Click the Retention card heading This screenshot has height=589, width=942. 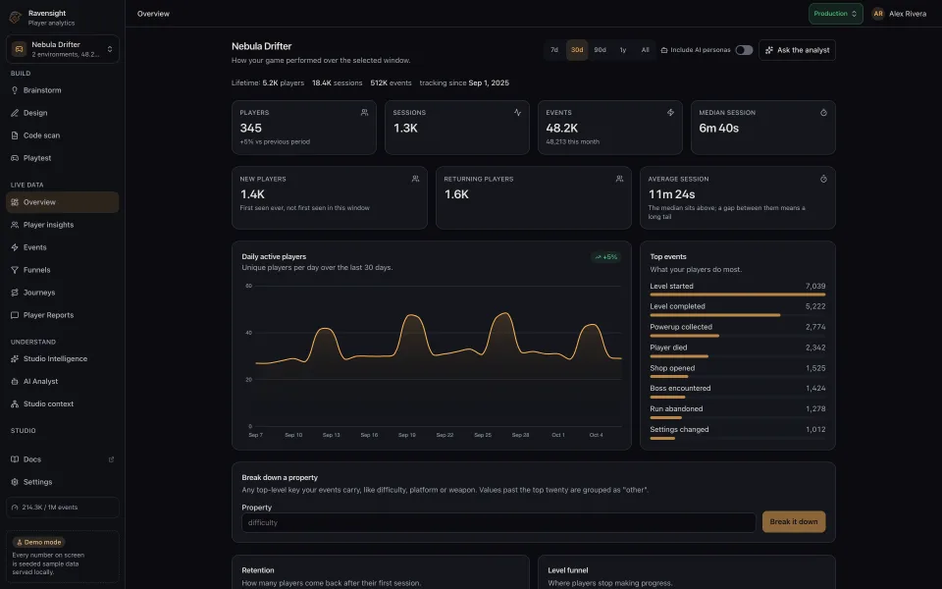point(258,570)
